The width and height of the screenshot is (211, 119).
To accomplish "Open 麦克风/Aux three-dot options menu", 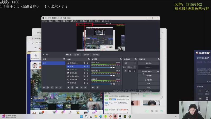I will [118, 67].
